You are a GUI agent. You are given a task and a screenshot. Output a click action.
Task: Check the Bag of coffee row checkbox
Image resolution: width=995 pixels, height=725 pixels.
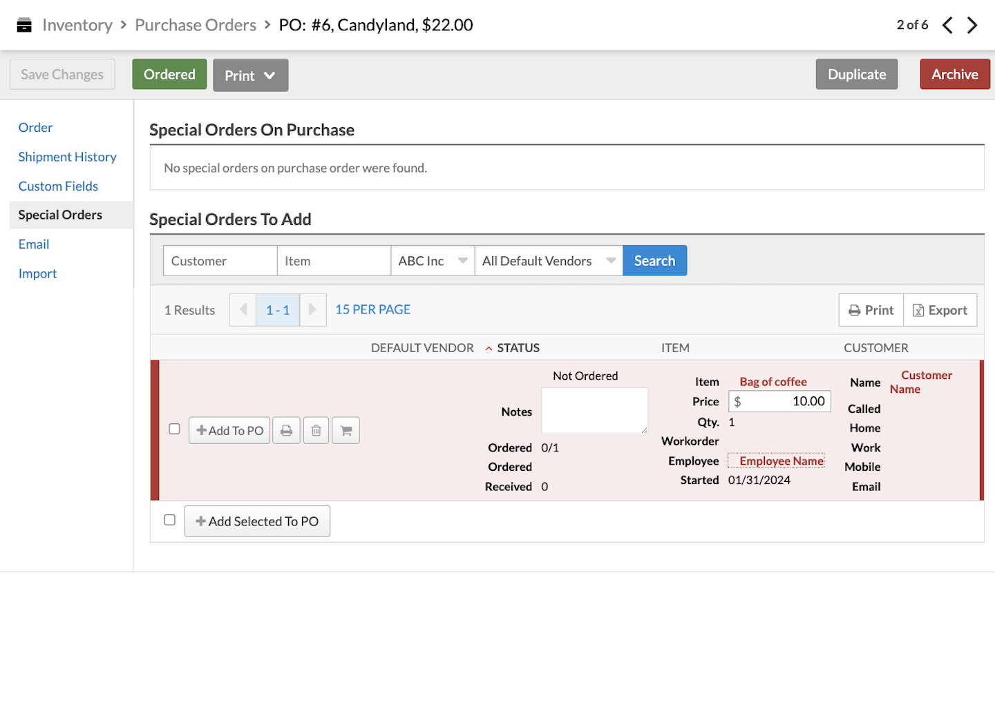point(175,429)
